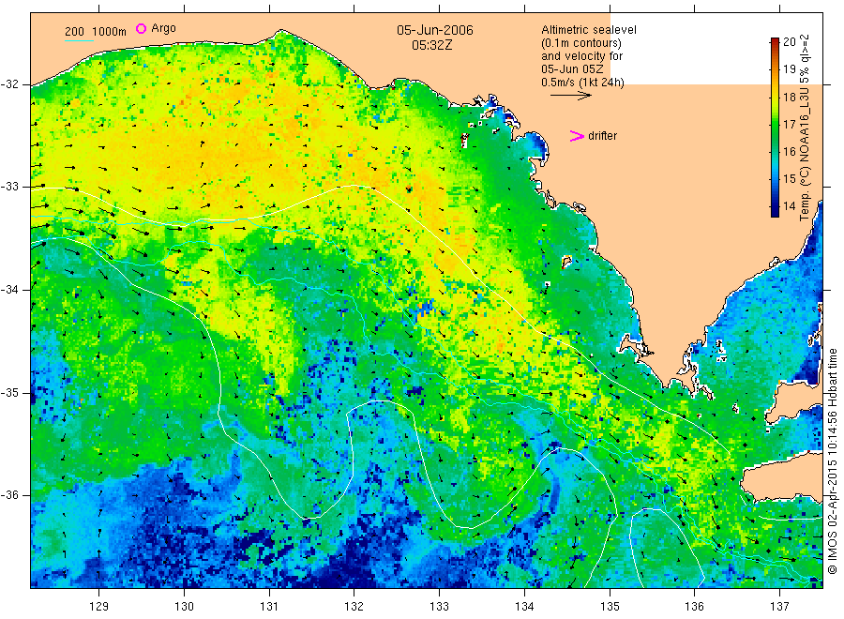Click the 'Argo' legend label
This screenshot has width=844, height=619.
pyautogui.click(x=163, y=28)
